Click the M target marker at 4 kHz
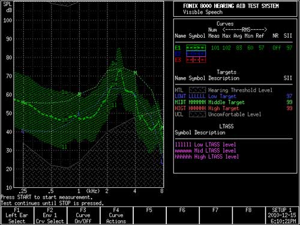300x225 pixels. click(136, 73)
